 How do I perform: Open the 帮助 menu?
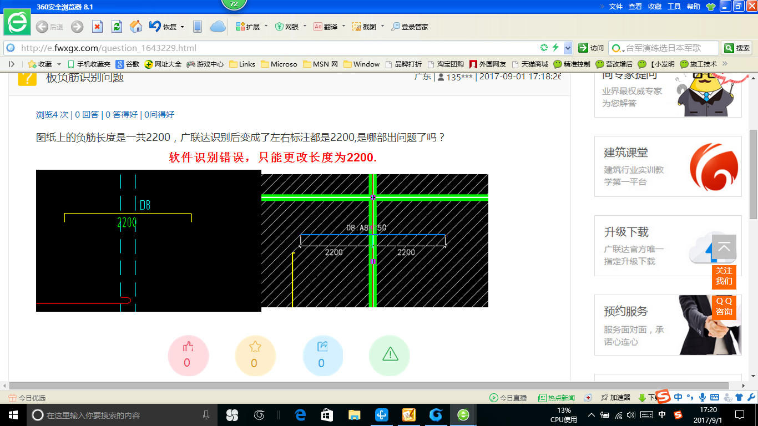click(x=694, y=7)
